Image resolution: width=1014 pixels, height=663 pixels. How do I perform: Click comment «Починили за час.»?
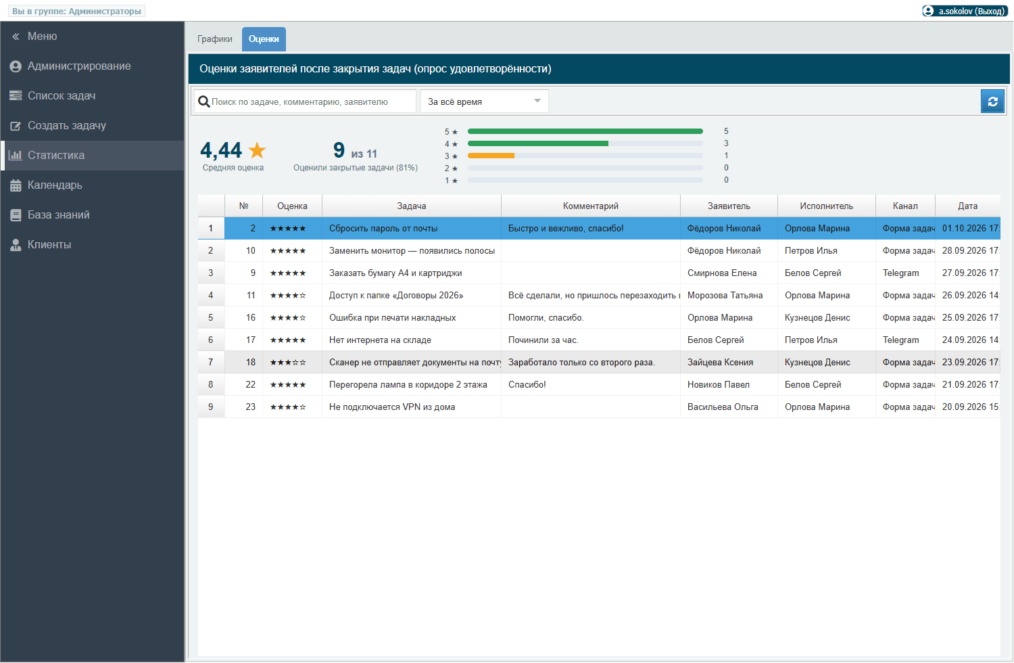point(544,340)
